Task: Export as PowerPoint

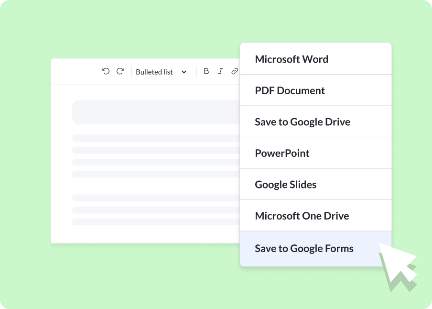Action: (316, 153)
